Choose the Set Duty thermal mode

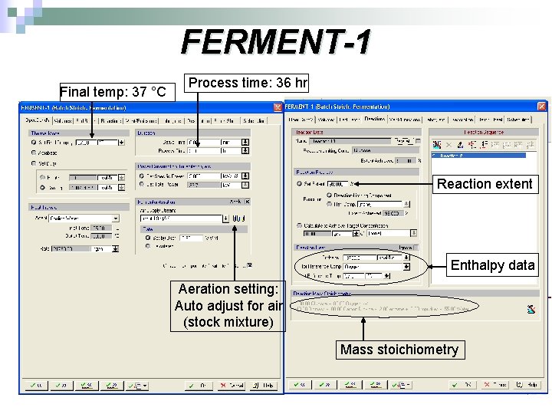pyautogui.click(x=34, y=163)
